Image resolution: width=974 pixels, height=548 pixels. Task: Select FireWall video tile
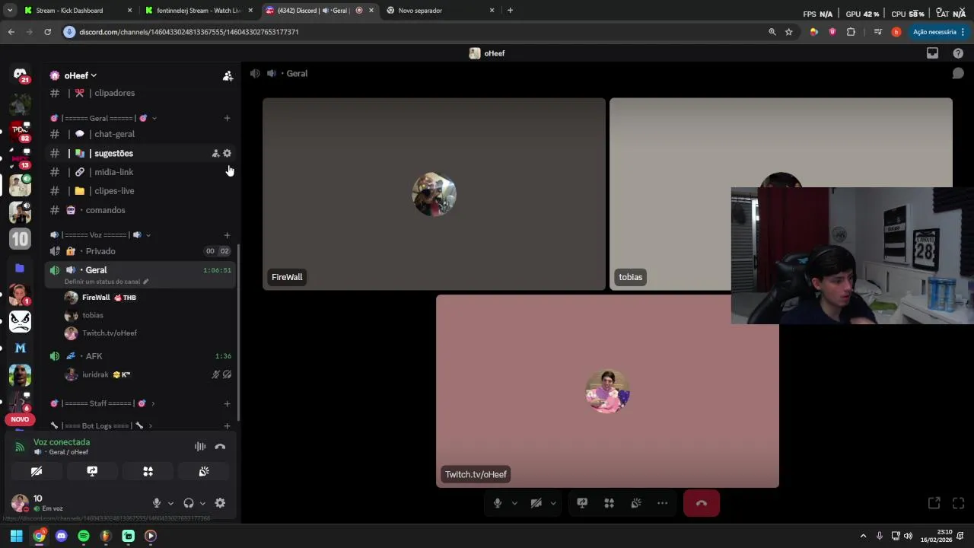click(x=434, y=194)
